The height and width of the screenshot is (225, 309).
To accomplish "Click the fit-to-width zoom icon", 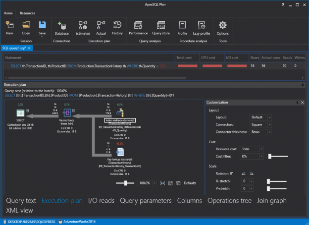I will [x=162, y=183].
